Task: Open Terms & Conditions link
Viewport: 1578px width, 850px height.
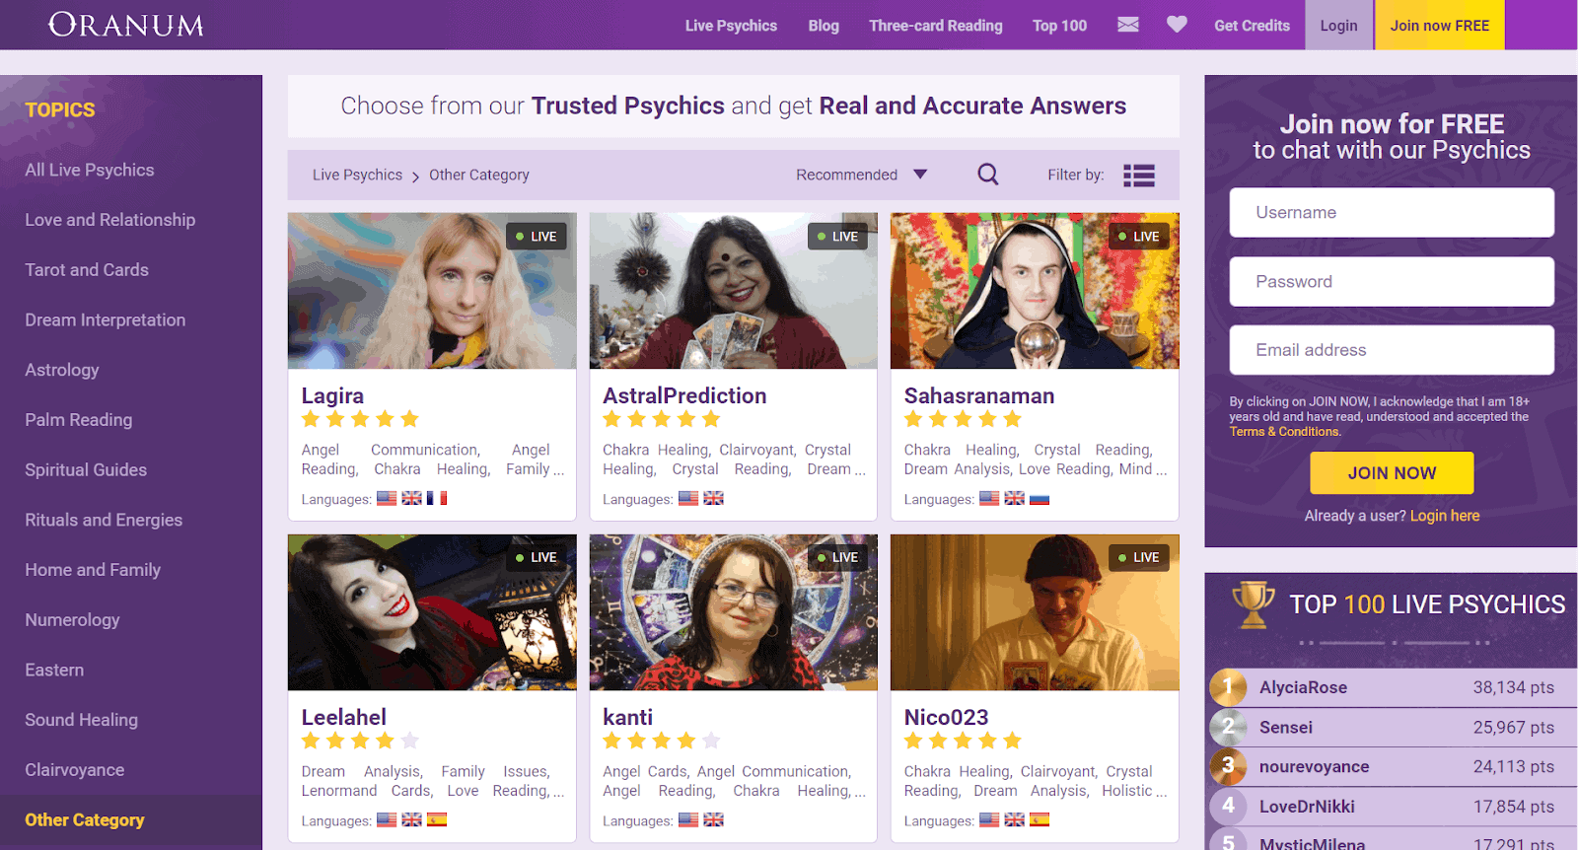Action: (1284, 432)
